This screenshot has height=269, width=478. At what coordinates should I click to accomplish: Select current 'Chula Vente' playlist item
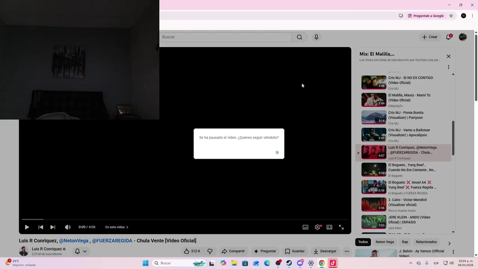click(403, 152)
